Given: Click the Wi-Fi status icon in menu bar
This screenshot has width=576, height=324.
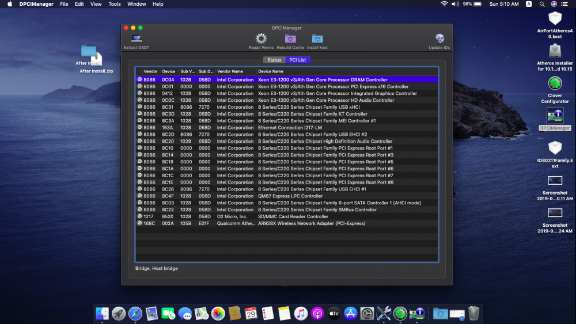Looking at the screenshot, I should tap(444, 4).
